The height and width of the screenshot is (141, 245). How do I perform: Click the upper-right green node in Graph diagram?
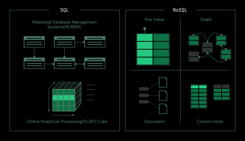tap(221, 40)
